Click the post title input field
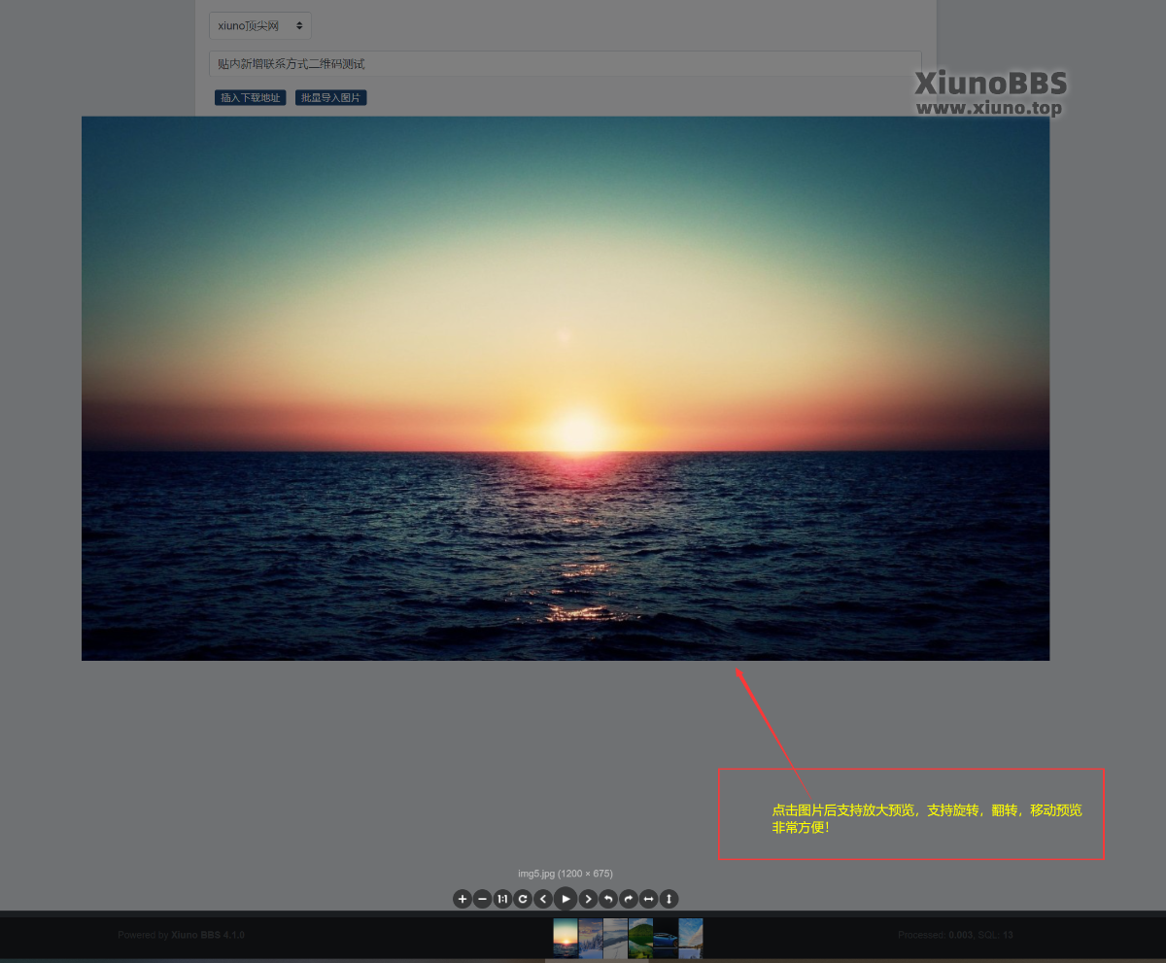This screenshot has height=963, width=1166. point(566,64)
